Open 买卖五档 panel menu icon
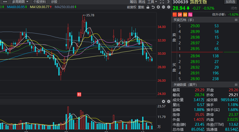 pyautogui.click(x=236, y=20)
